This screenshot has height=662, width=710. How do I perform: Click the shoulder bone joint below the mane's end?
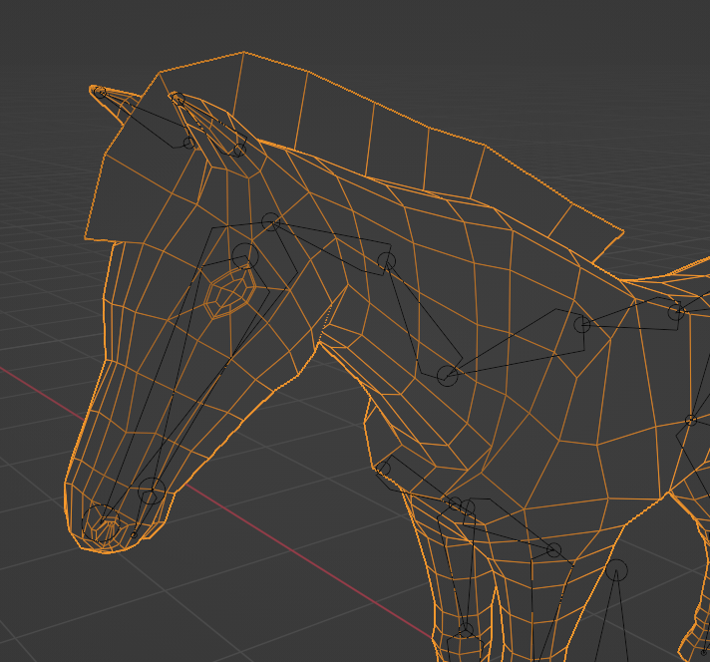point(582,324)
